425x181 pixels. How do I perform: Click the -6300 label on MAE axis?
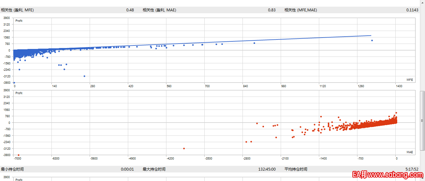point(56,159)
